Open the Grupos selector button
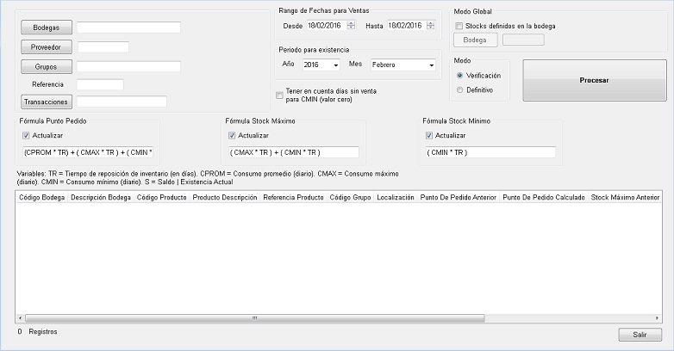Screen dimensions: 674x351 coord(47,66)
